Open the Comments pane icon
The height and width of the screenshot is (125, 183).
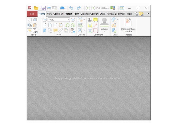click(55, 30)
